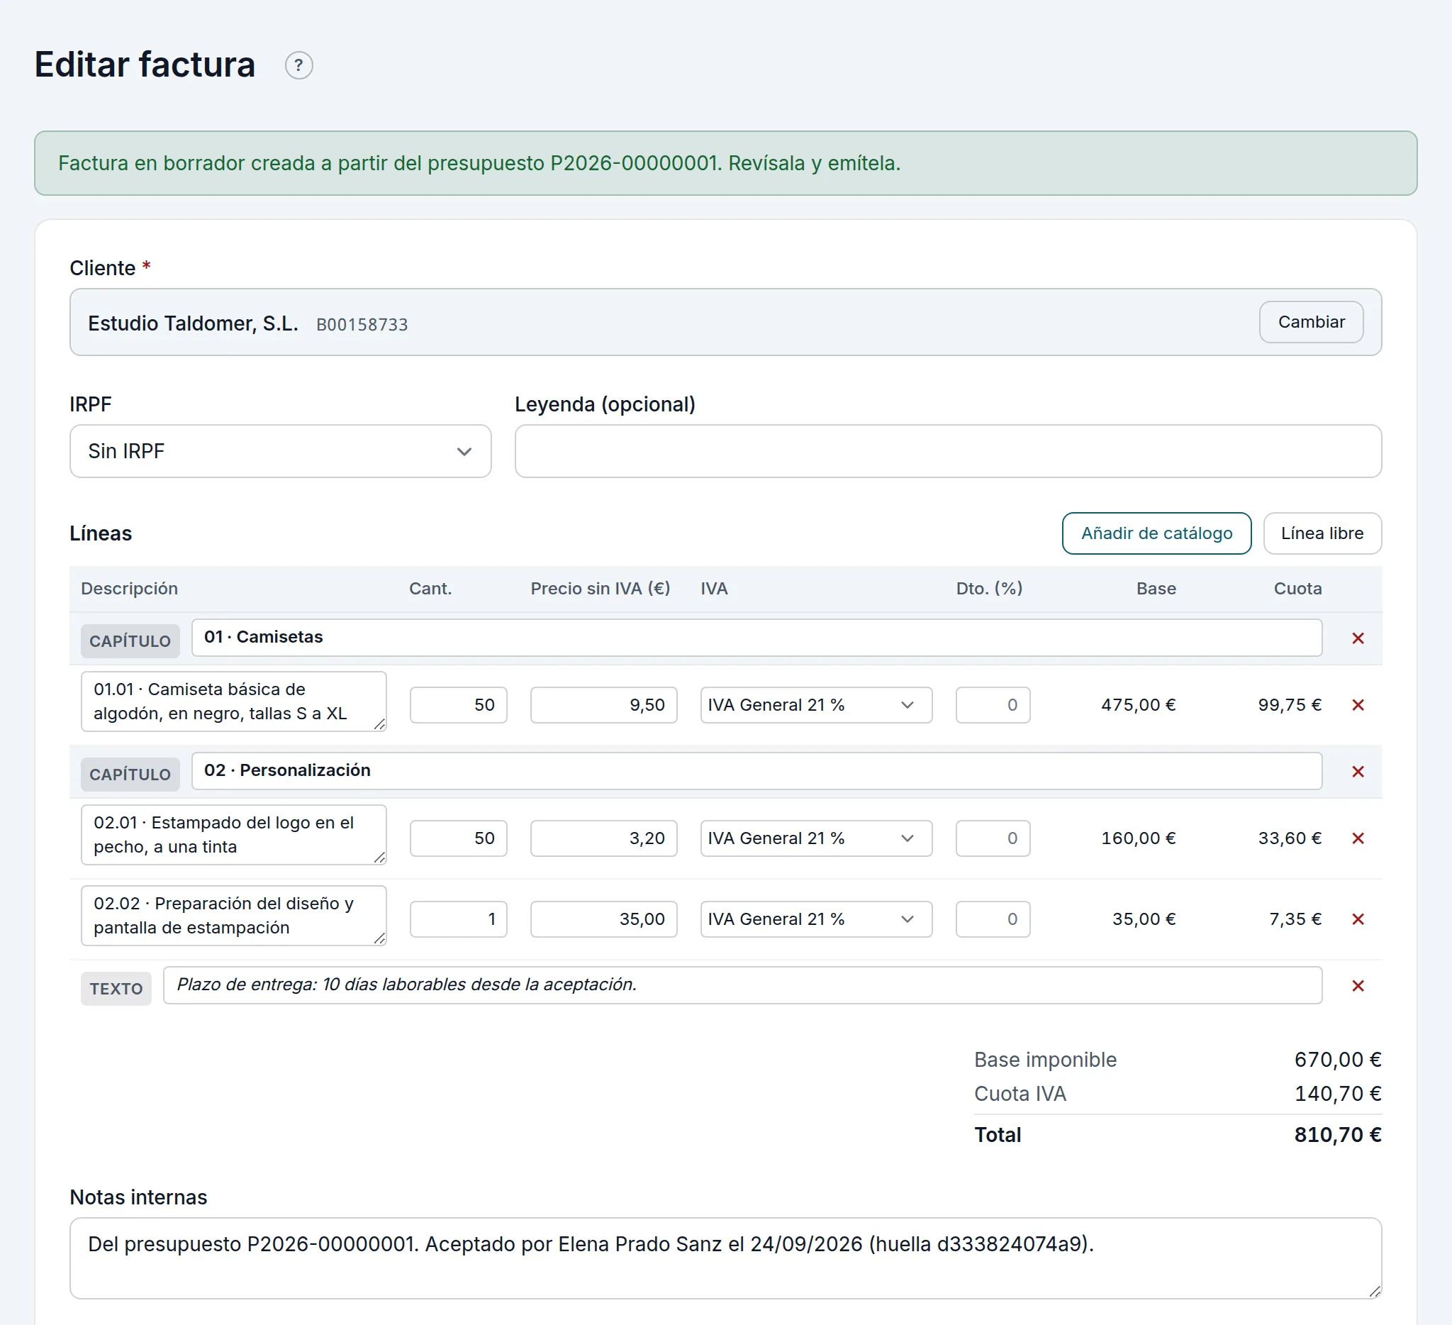1452x1325 pixels.
Task: Delete the Plazo de entrega text row
Action: (1358, 986)
